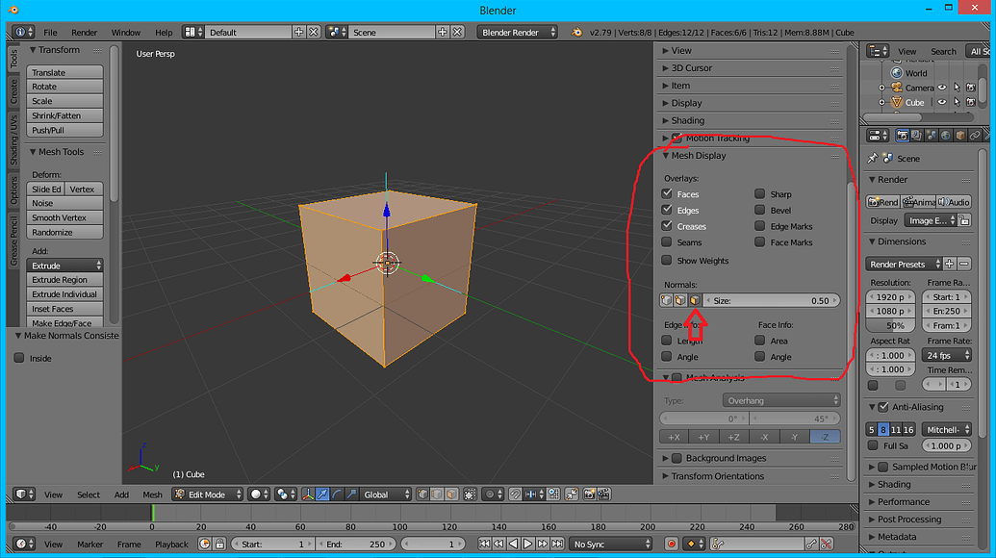This screenshot has width=996, height=558.
Task: Click the 50% resolution percentage slider
Action: click(x=890, y=325)
